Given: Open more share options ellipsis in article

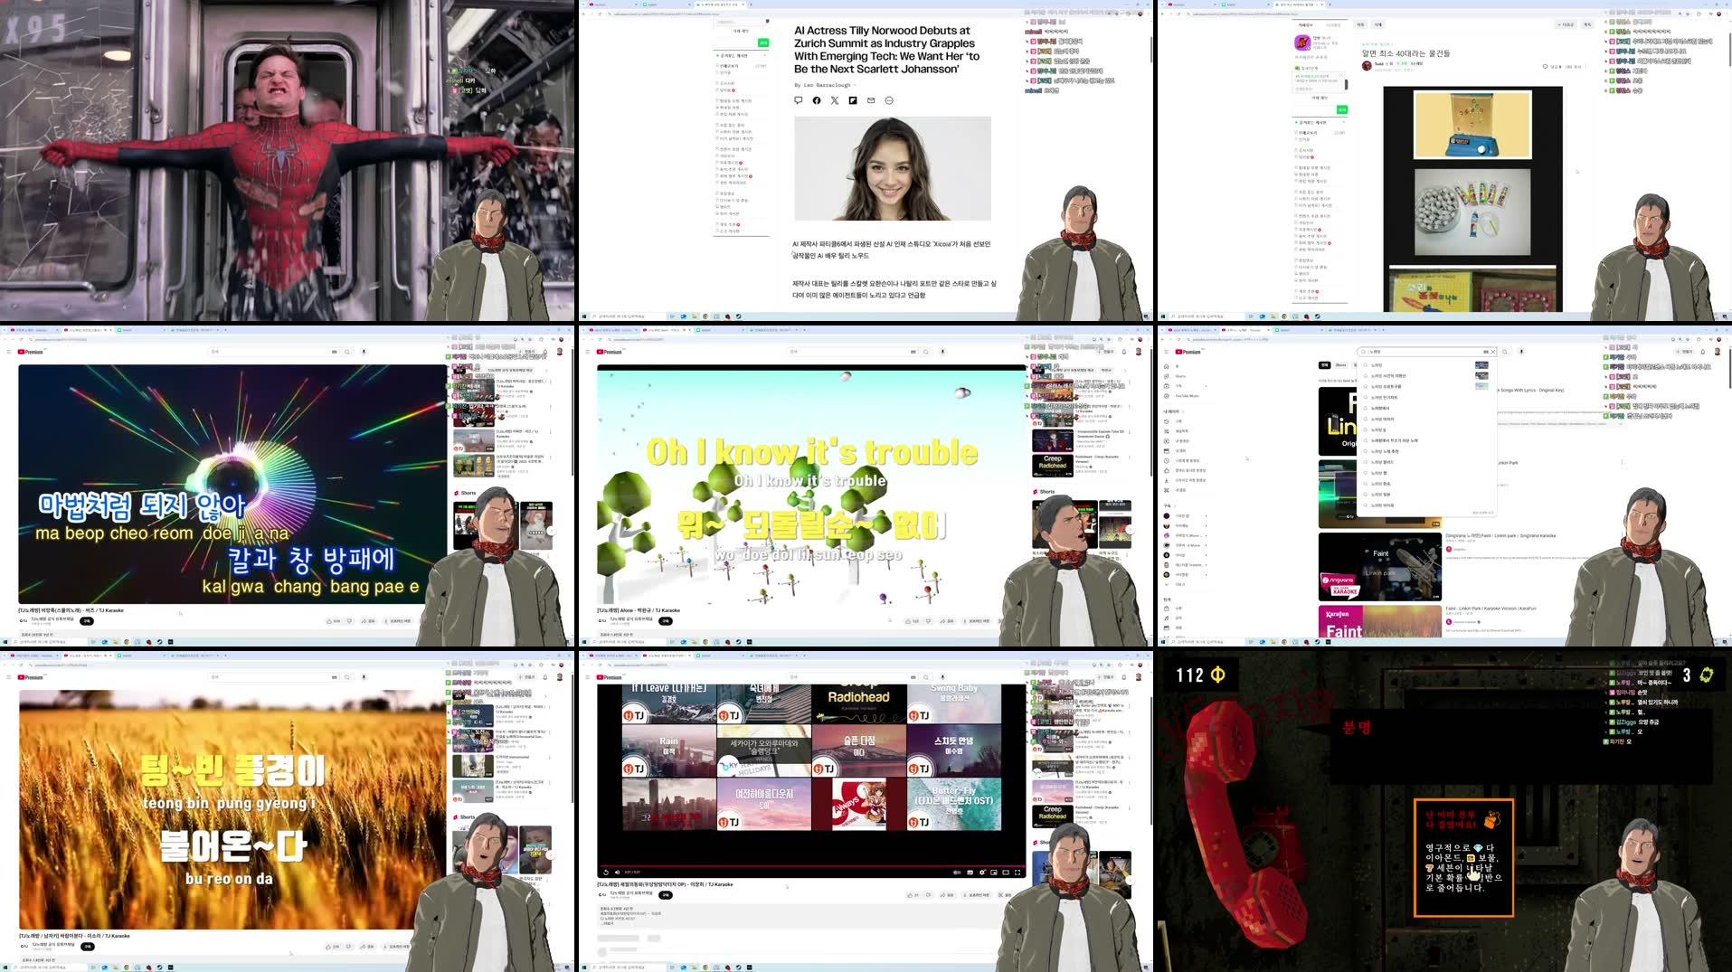Looking at the screenshot, I should pos(889,100).
